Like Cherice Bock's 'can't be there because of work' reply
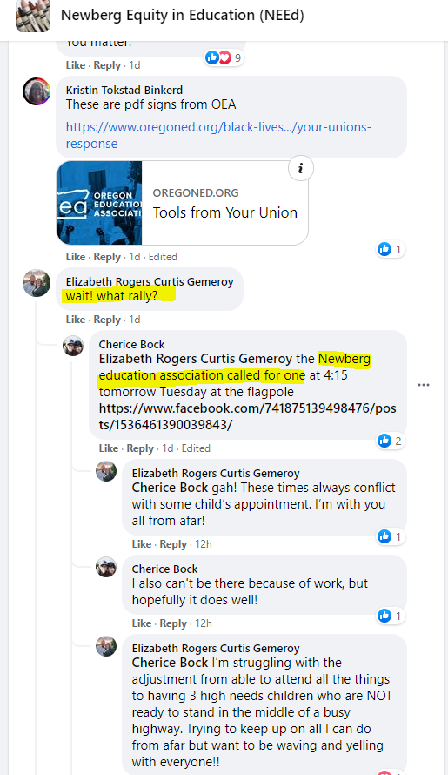Screen dimensions: 448x775 point(142,623)
